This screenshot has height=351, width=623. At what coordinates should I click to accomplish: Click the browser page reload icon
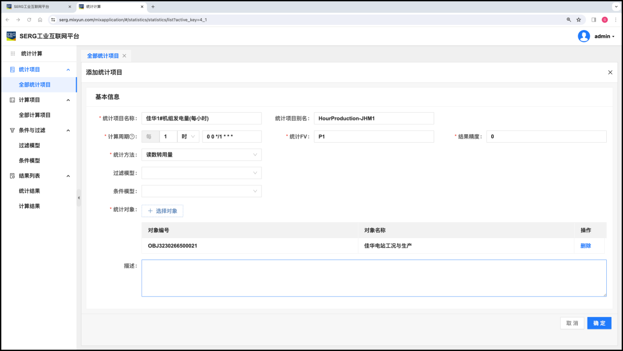pos(29,20)
